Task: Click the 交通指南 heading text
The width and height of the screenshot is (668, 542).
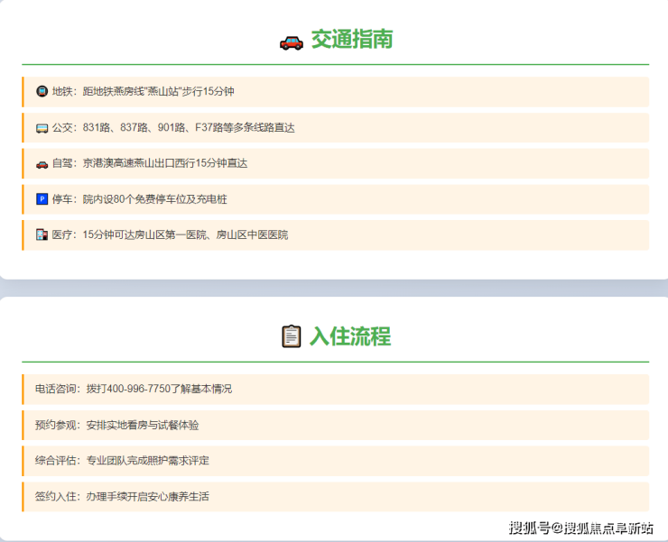Action: coord(352,39)
